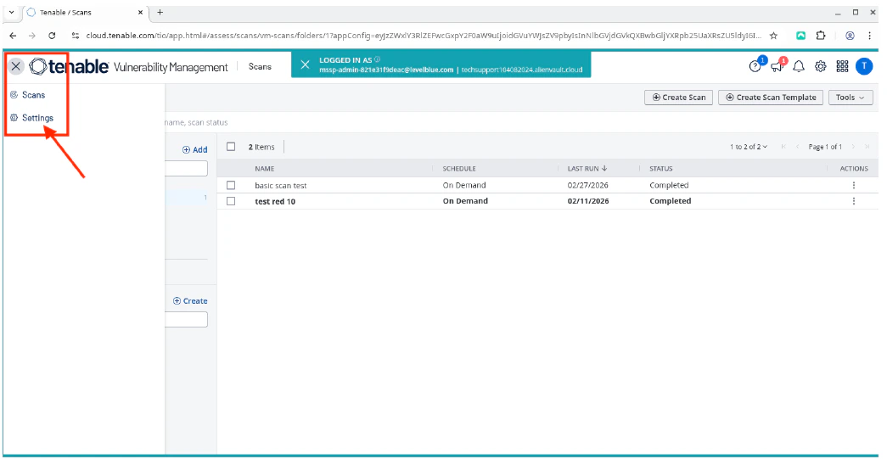Open actions menu for basic scan test

click(854, 185)
